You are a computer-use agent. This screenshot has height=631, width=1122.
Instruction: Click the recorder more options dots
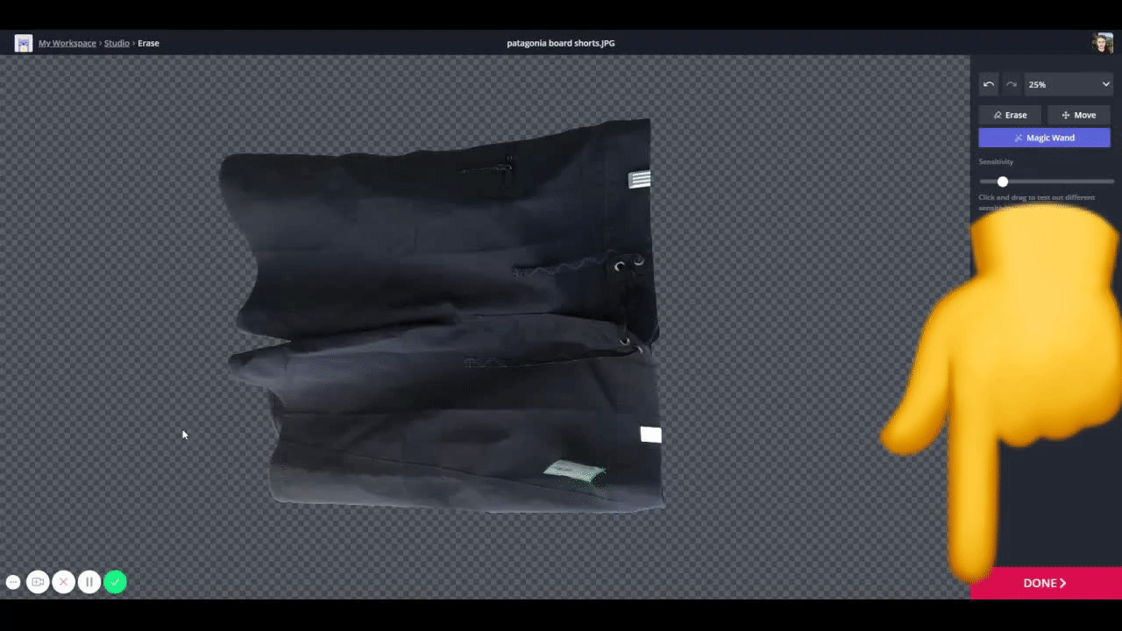pyautogui.click(x=13, y=582)
